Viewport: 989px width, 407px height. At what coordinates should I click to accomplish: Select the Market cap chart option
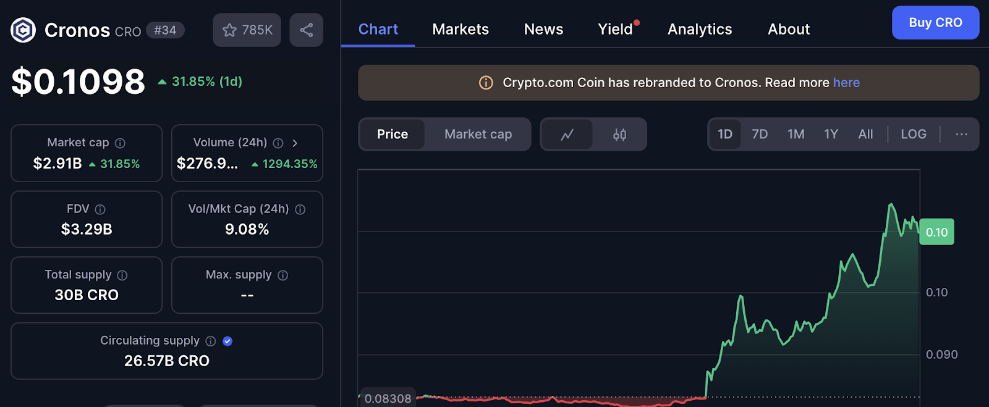478,135
